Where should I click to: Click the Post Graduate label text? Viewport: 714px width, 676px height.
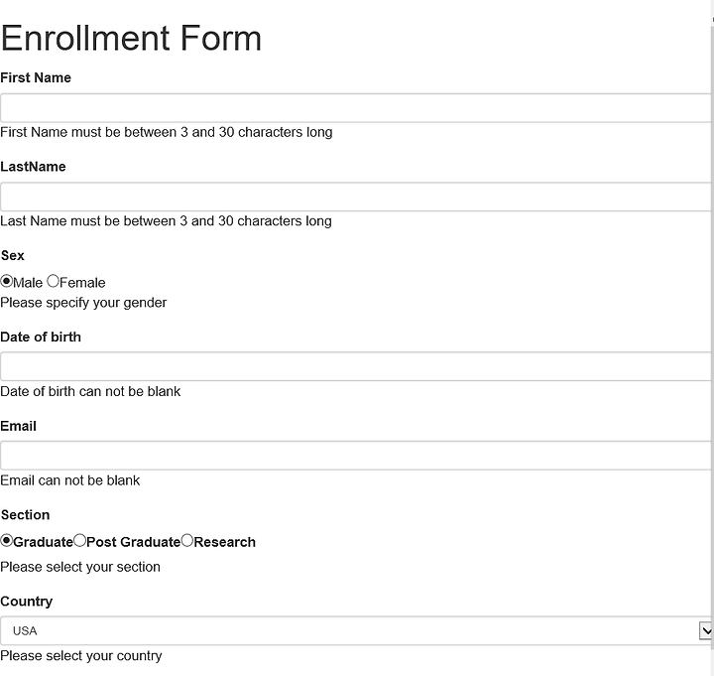[x=134, y=542]
